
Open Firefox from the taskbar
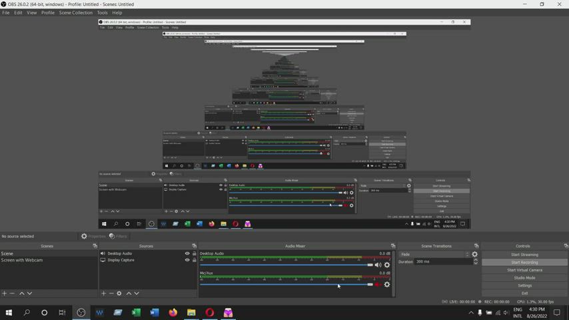point(173,313)
